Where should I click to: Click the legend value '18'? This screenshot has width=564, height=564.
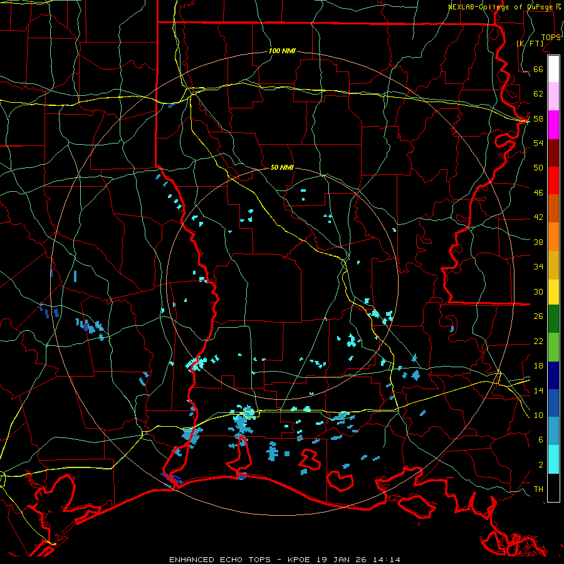(538, 366)
